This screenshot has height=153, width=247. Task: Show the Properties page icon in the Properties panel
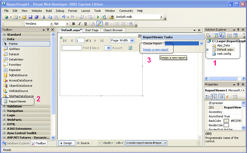pyautogui.click(x=221, y=97)
